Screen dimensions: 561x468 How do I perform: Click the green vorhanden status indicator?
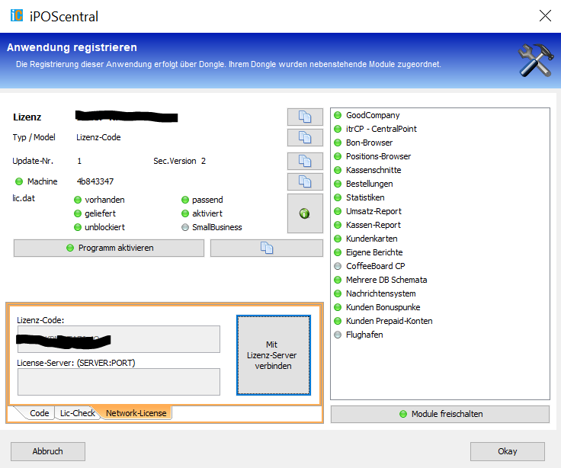(x=78, y=200)
